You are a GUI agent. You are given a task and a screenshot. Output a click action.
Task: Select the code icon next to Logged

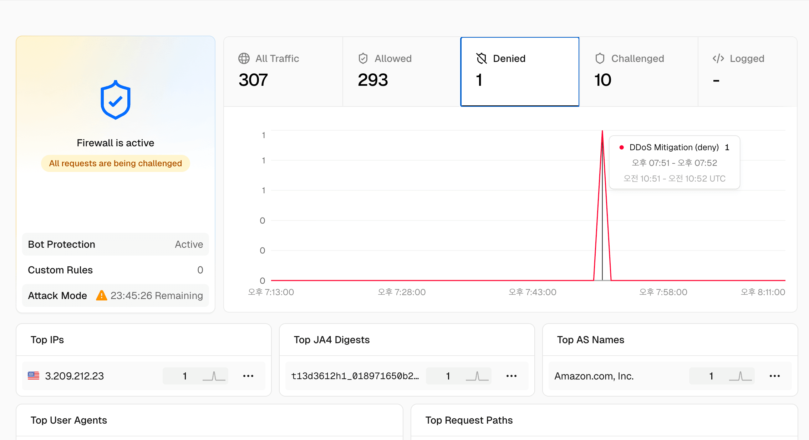click(x=718, y=58)
